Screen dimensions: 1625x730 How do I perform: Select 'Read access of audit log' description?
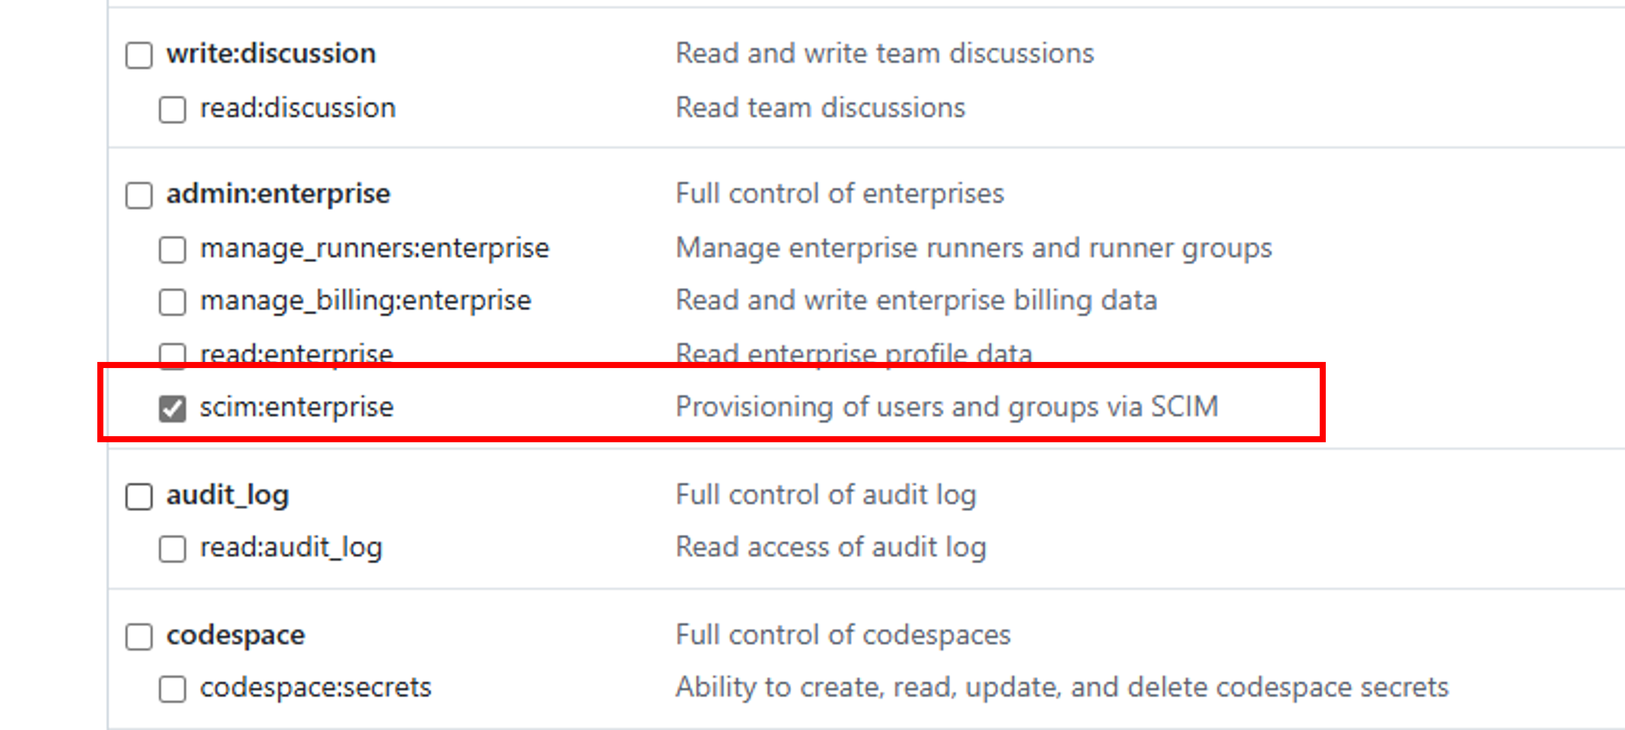(831, 547)
